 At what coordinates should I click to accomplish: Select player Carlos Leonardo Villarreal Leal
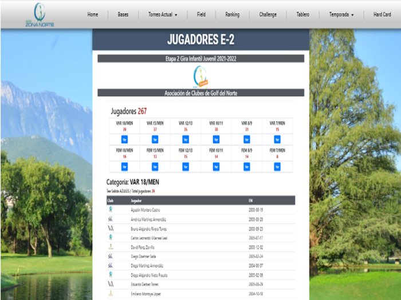point(149,238)
